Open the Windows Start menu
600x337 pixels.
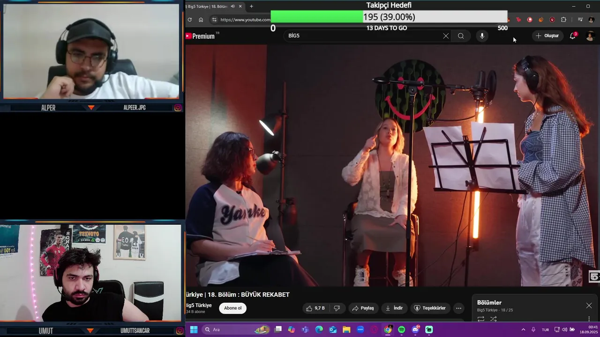click(x=194, y=330)
